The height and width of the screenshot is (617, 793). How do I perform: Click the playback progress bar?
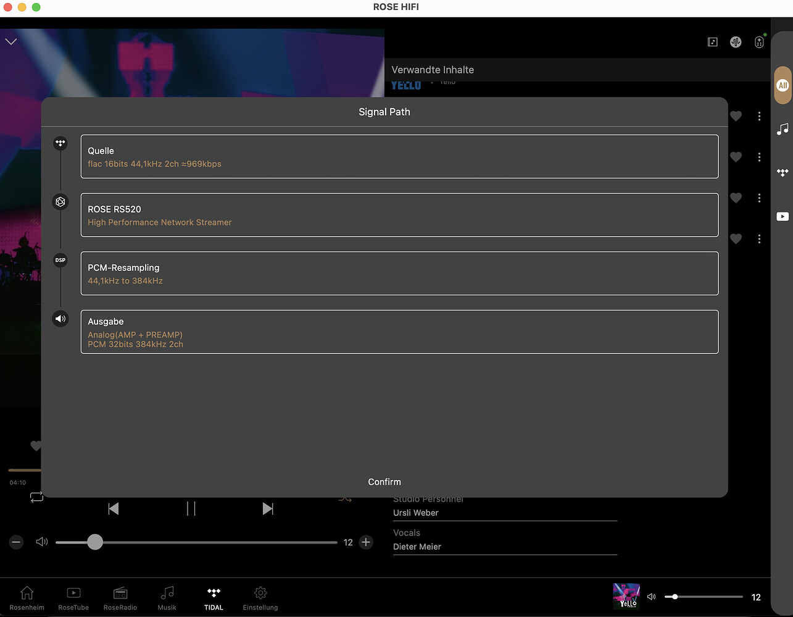click(x=25, y=471)
